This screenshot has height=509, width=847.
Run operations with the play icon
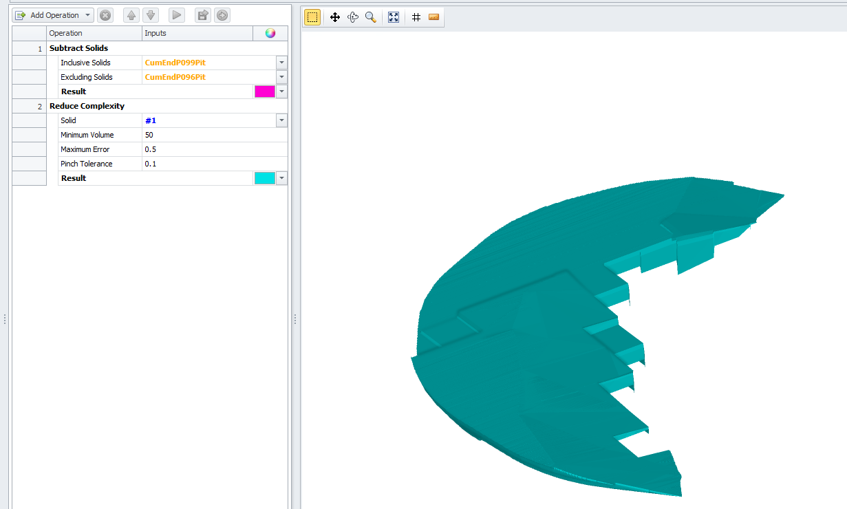point(177,15)
